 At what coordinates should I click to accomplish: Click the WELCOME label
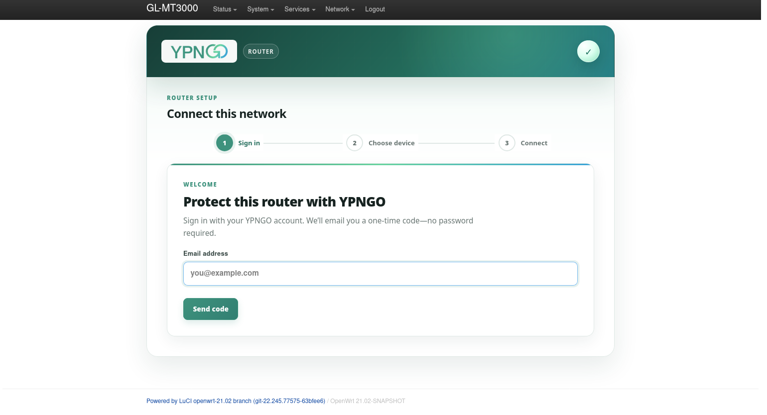point(200,185)
